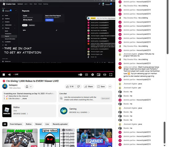Open the /give robux video thumbnail

[57, 138]
